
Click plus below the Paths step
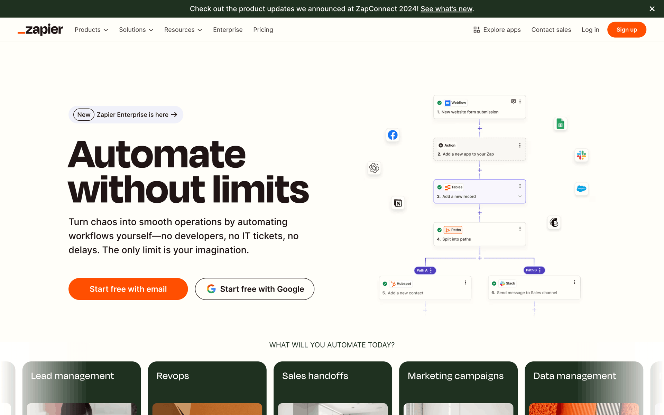tap(480, 258)
